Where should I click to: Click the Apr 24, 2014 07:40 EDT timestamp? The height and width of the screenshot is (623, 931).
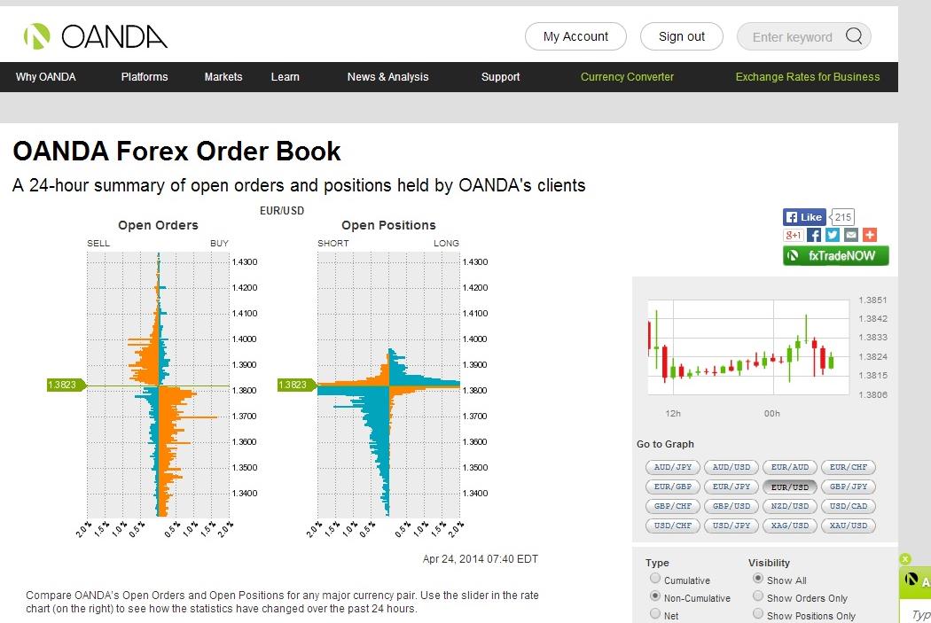[481, 559]
